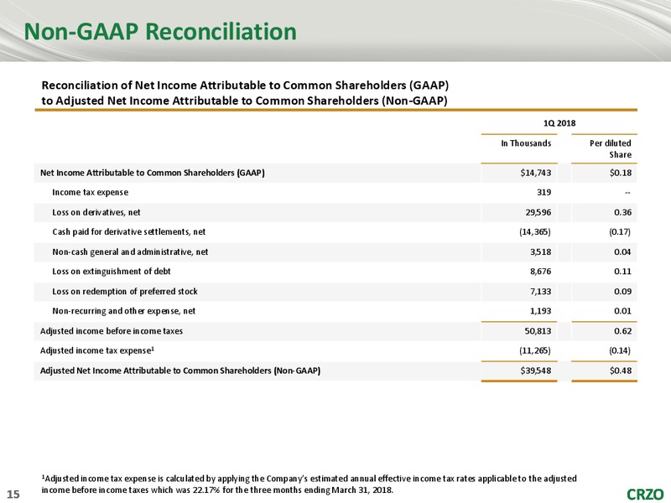Click the $14,743 value
Screen dimensions: 671x503
tap(536, 173)
